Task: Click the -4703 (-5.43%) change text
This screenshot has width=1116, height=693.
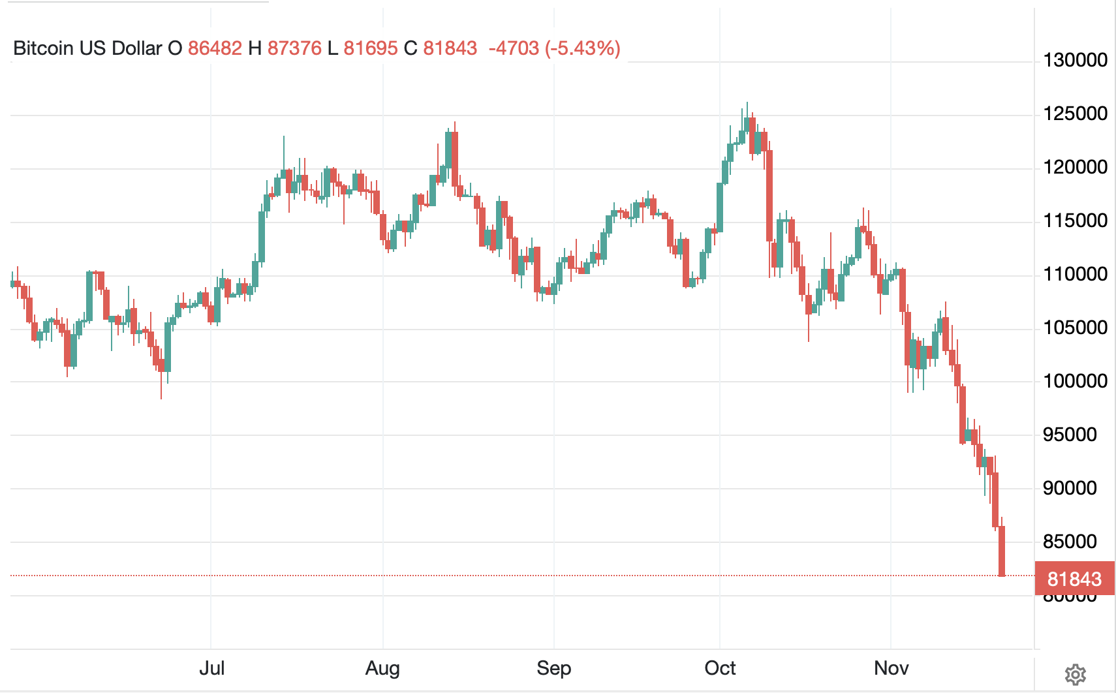Action: pos(554,48)
